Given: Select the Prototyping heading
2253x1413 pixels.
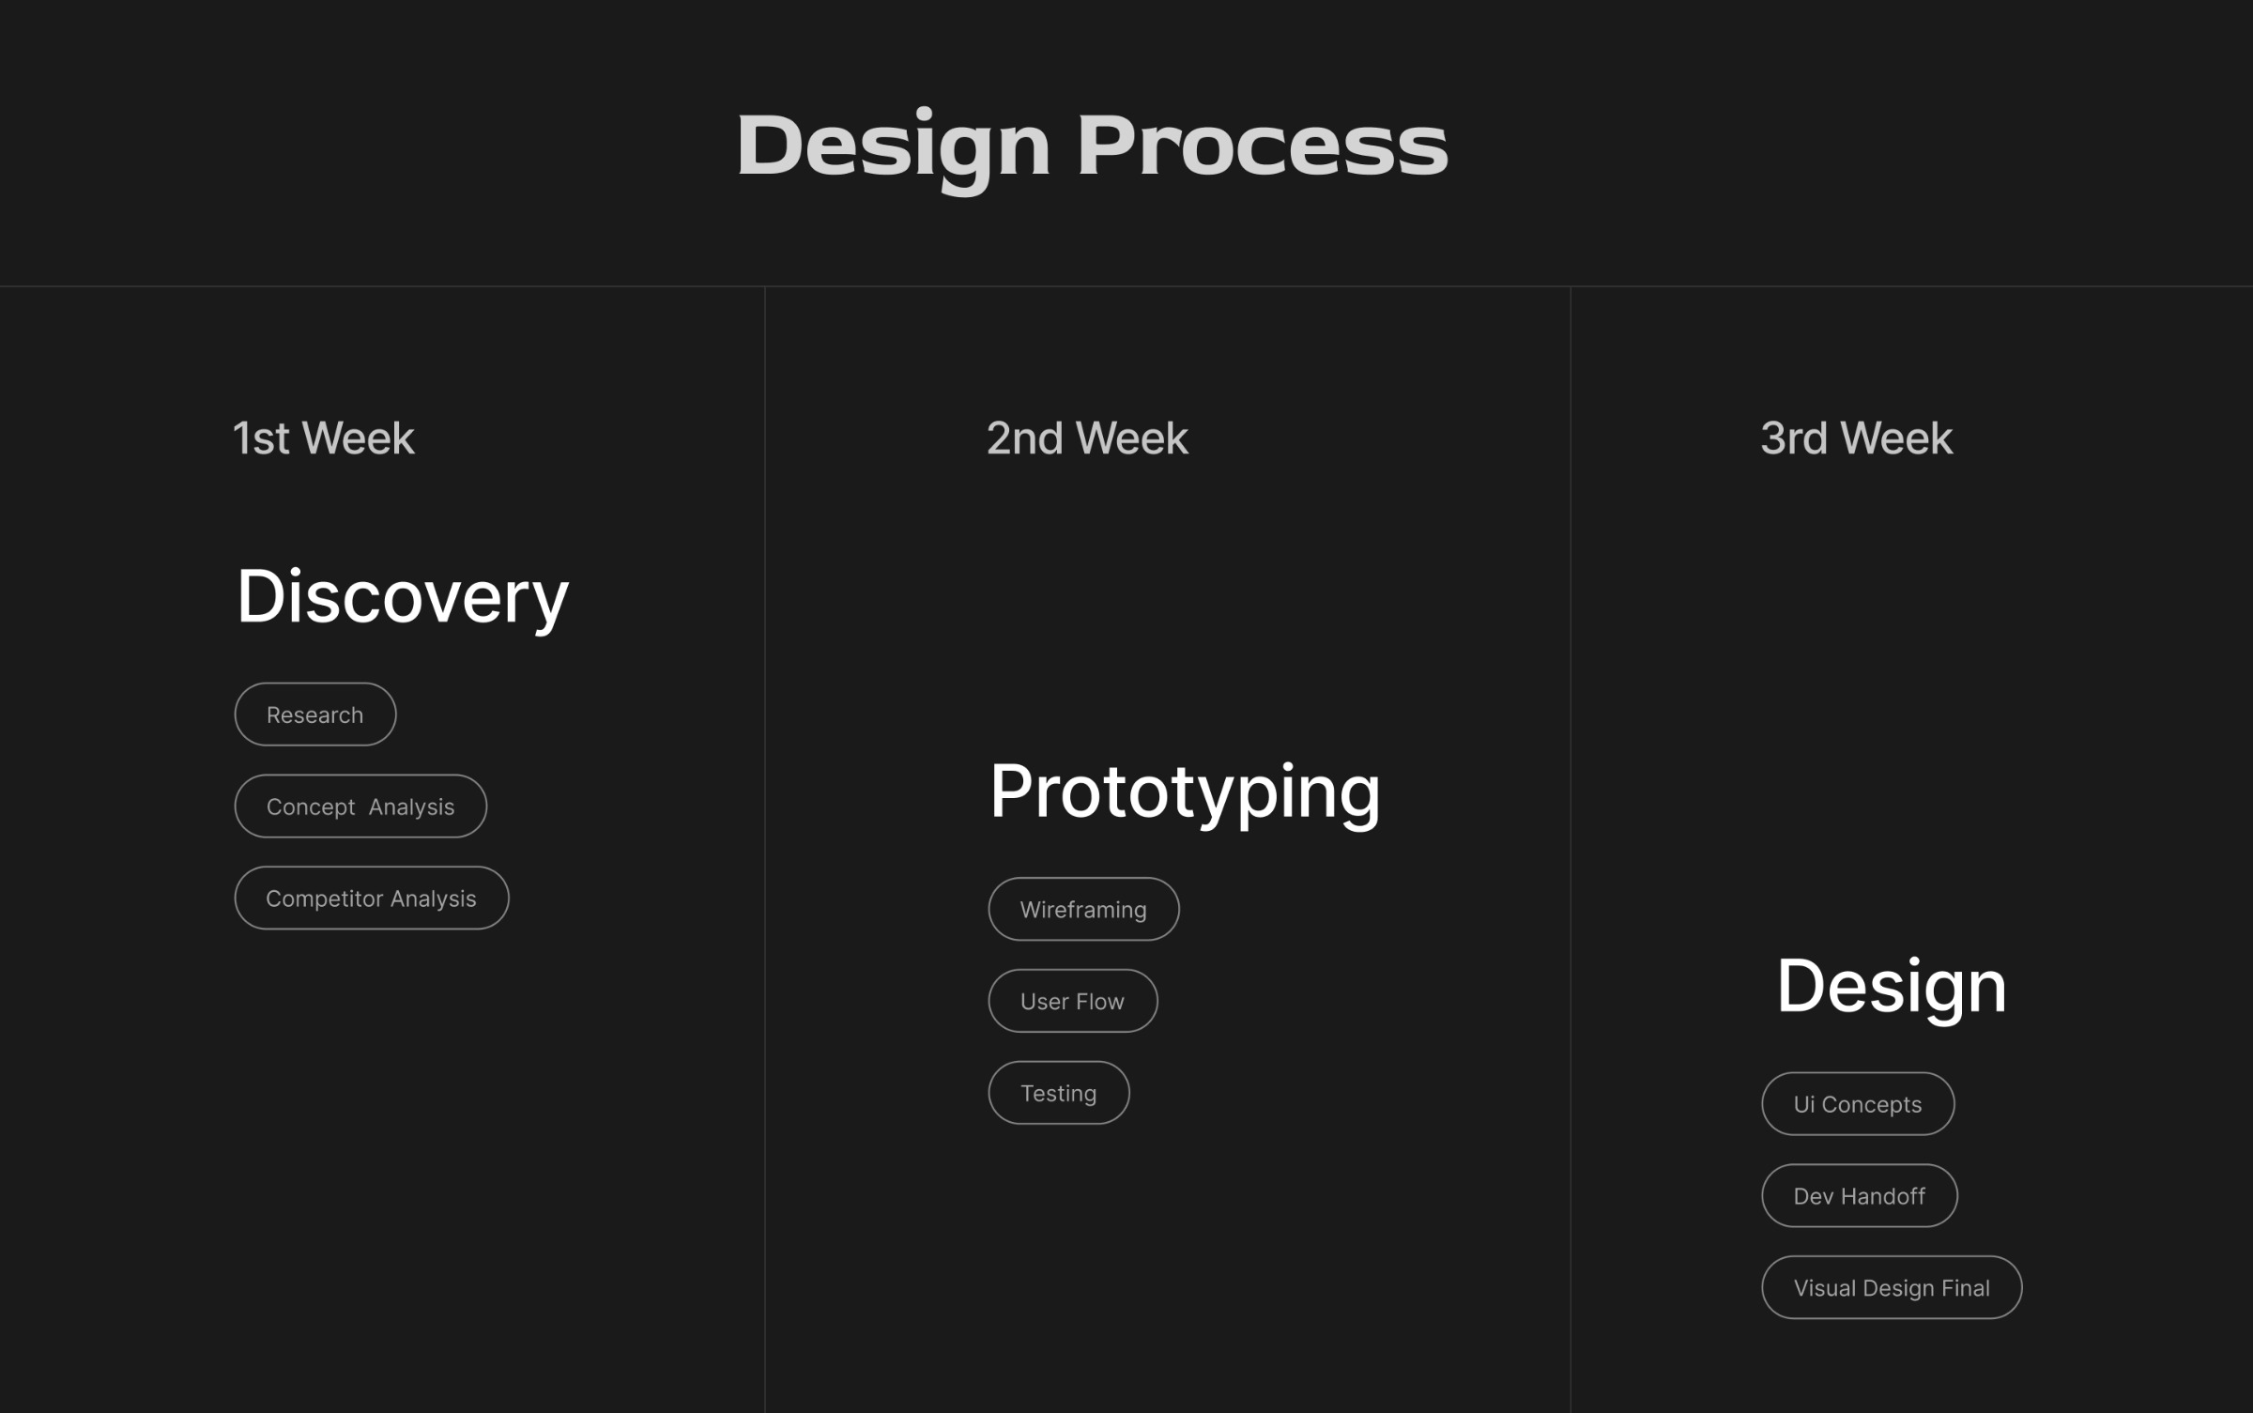Looking at the screenshot, I should click(x=1185, y=793).
